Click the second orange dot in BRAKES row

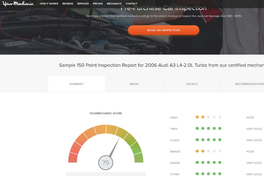(x=203, y=151)
